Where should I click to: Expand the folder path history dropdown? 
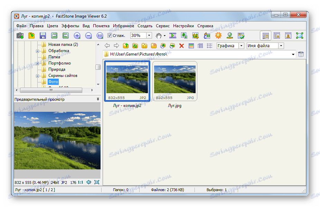[293, 55]
